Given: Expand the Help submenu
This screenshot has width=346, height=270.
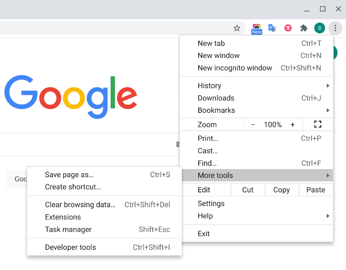Looking at the screenshot, I should 257,216.
